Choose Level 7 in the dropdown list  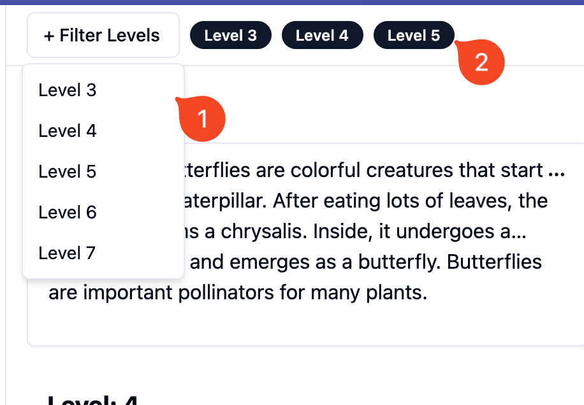pyautogui.click(x=67, y=253)
